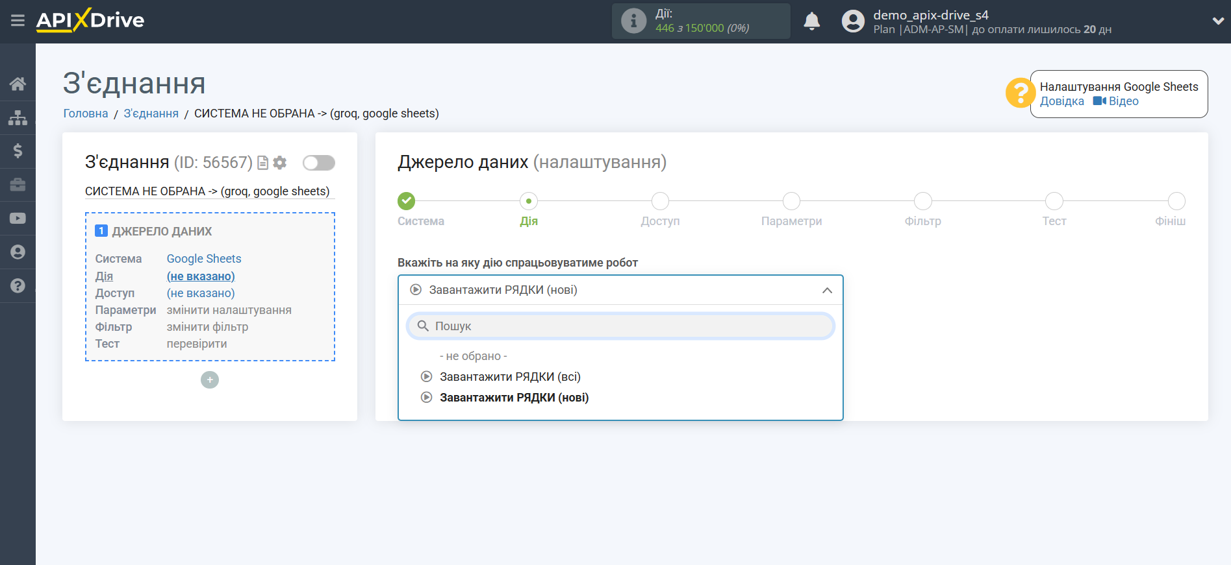Switch to the 'Доступ' step
The width and height of the screenshot is (1231, 565).
pos(660,201)
